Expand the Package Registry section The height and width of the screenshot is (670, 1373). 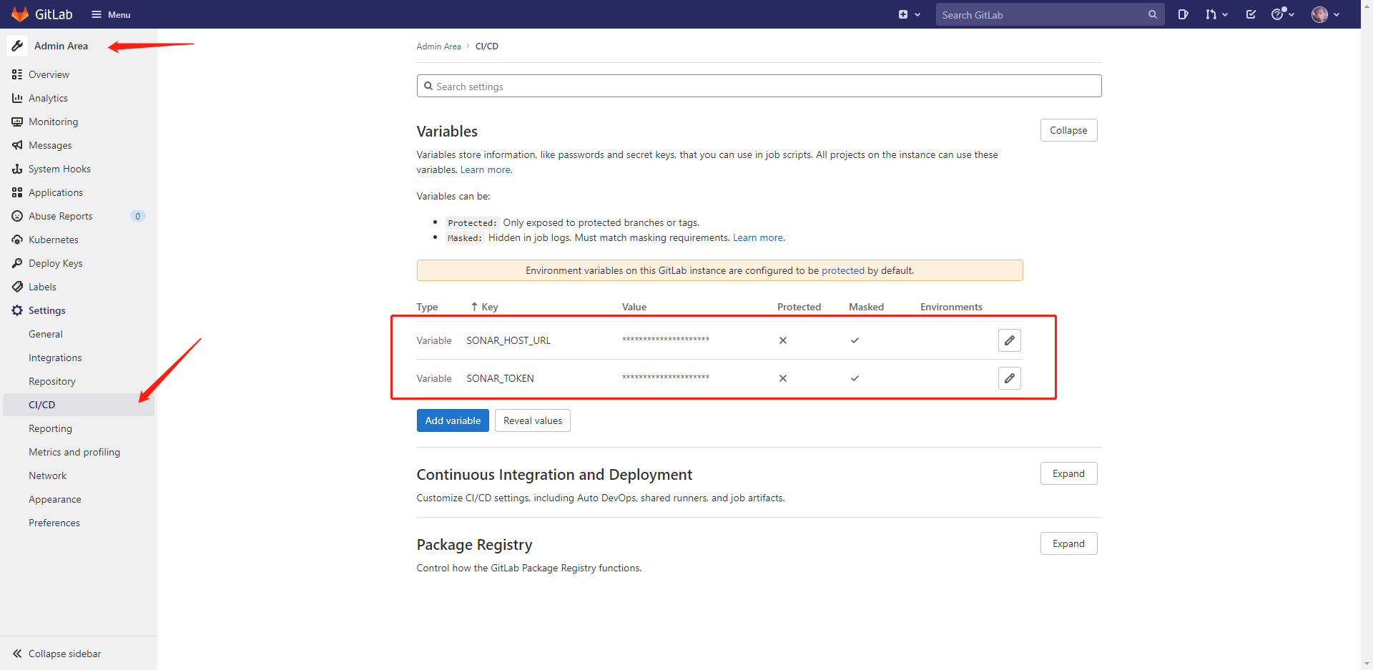(x=1068, y=543)
